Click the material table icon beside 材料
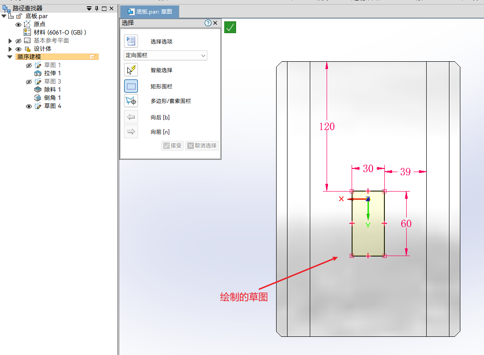The width and height of the screenshot is (484, 355). click(27, 32)
